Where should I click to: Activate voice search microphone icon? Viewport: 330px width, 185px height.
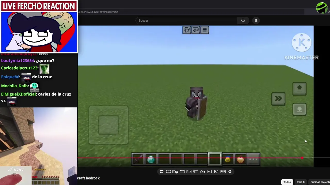point(256,21)
